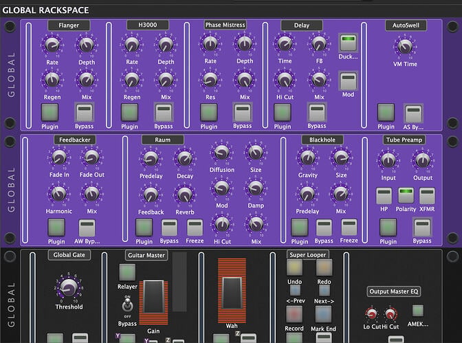Toggle the Phase Mistress Bypass switch
This screenshot has width=462, height=343.
pyautogui.click(x=243, y=112)
